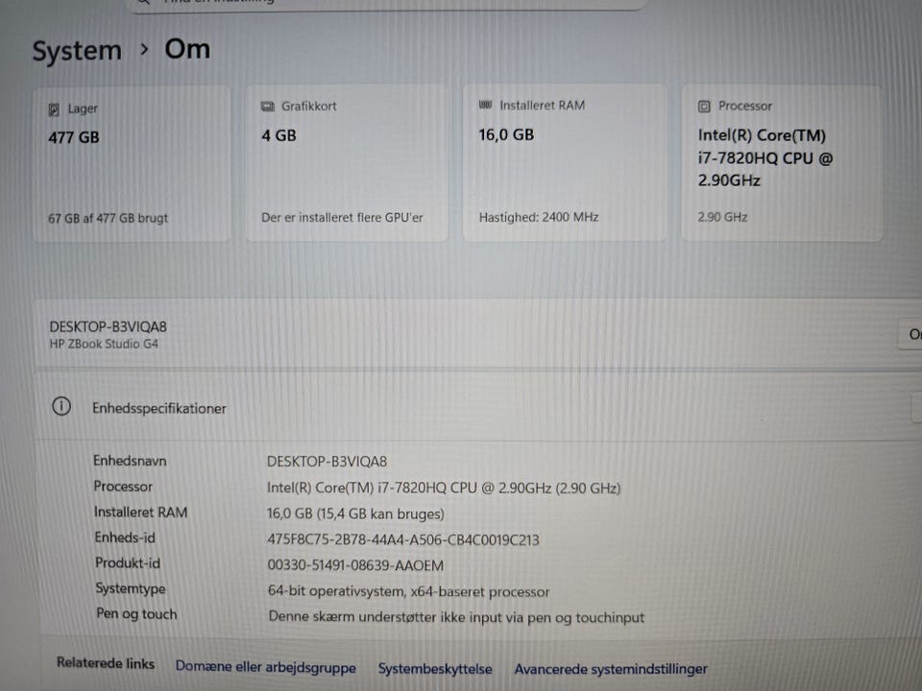922x691 pixels.
Task: Click the partially visible rename button beside DESKTOP-B3VIQA8
Action: [x=910, y=334]
